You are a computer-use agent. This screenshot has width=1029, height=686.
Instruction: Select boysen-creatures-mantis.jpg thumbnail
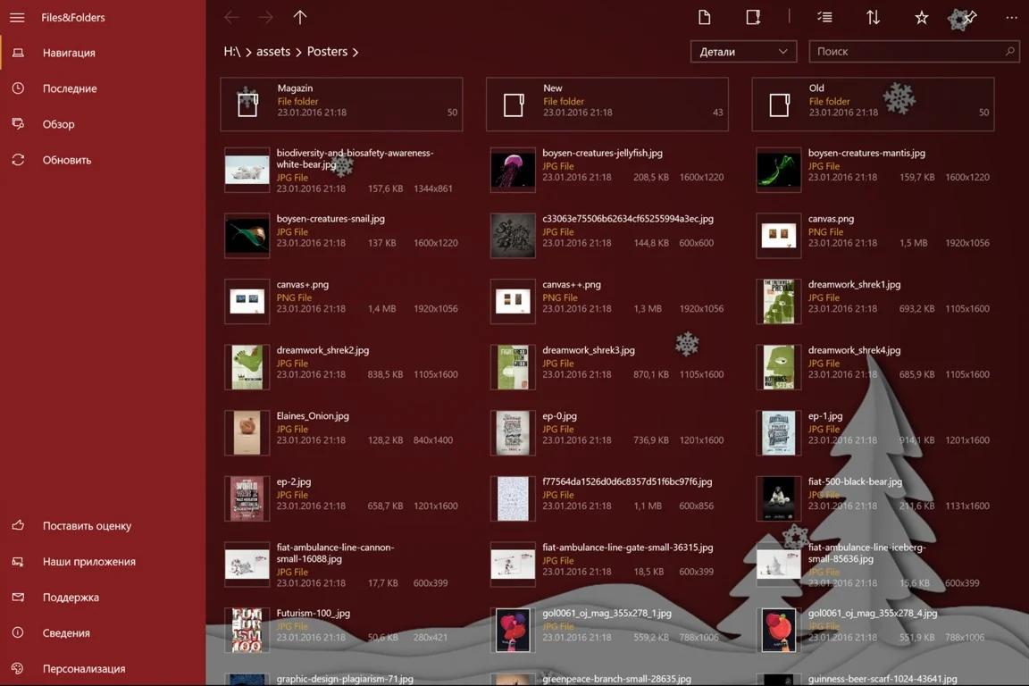(x=778, y=170)
